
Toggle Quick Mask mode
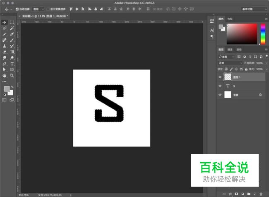(4, 100)
